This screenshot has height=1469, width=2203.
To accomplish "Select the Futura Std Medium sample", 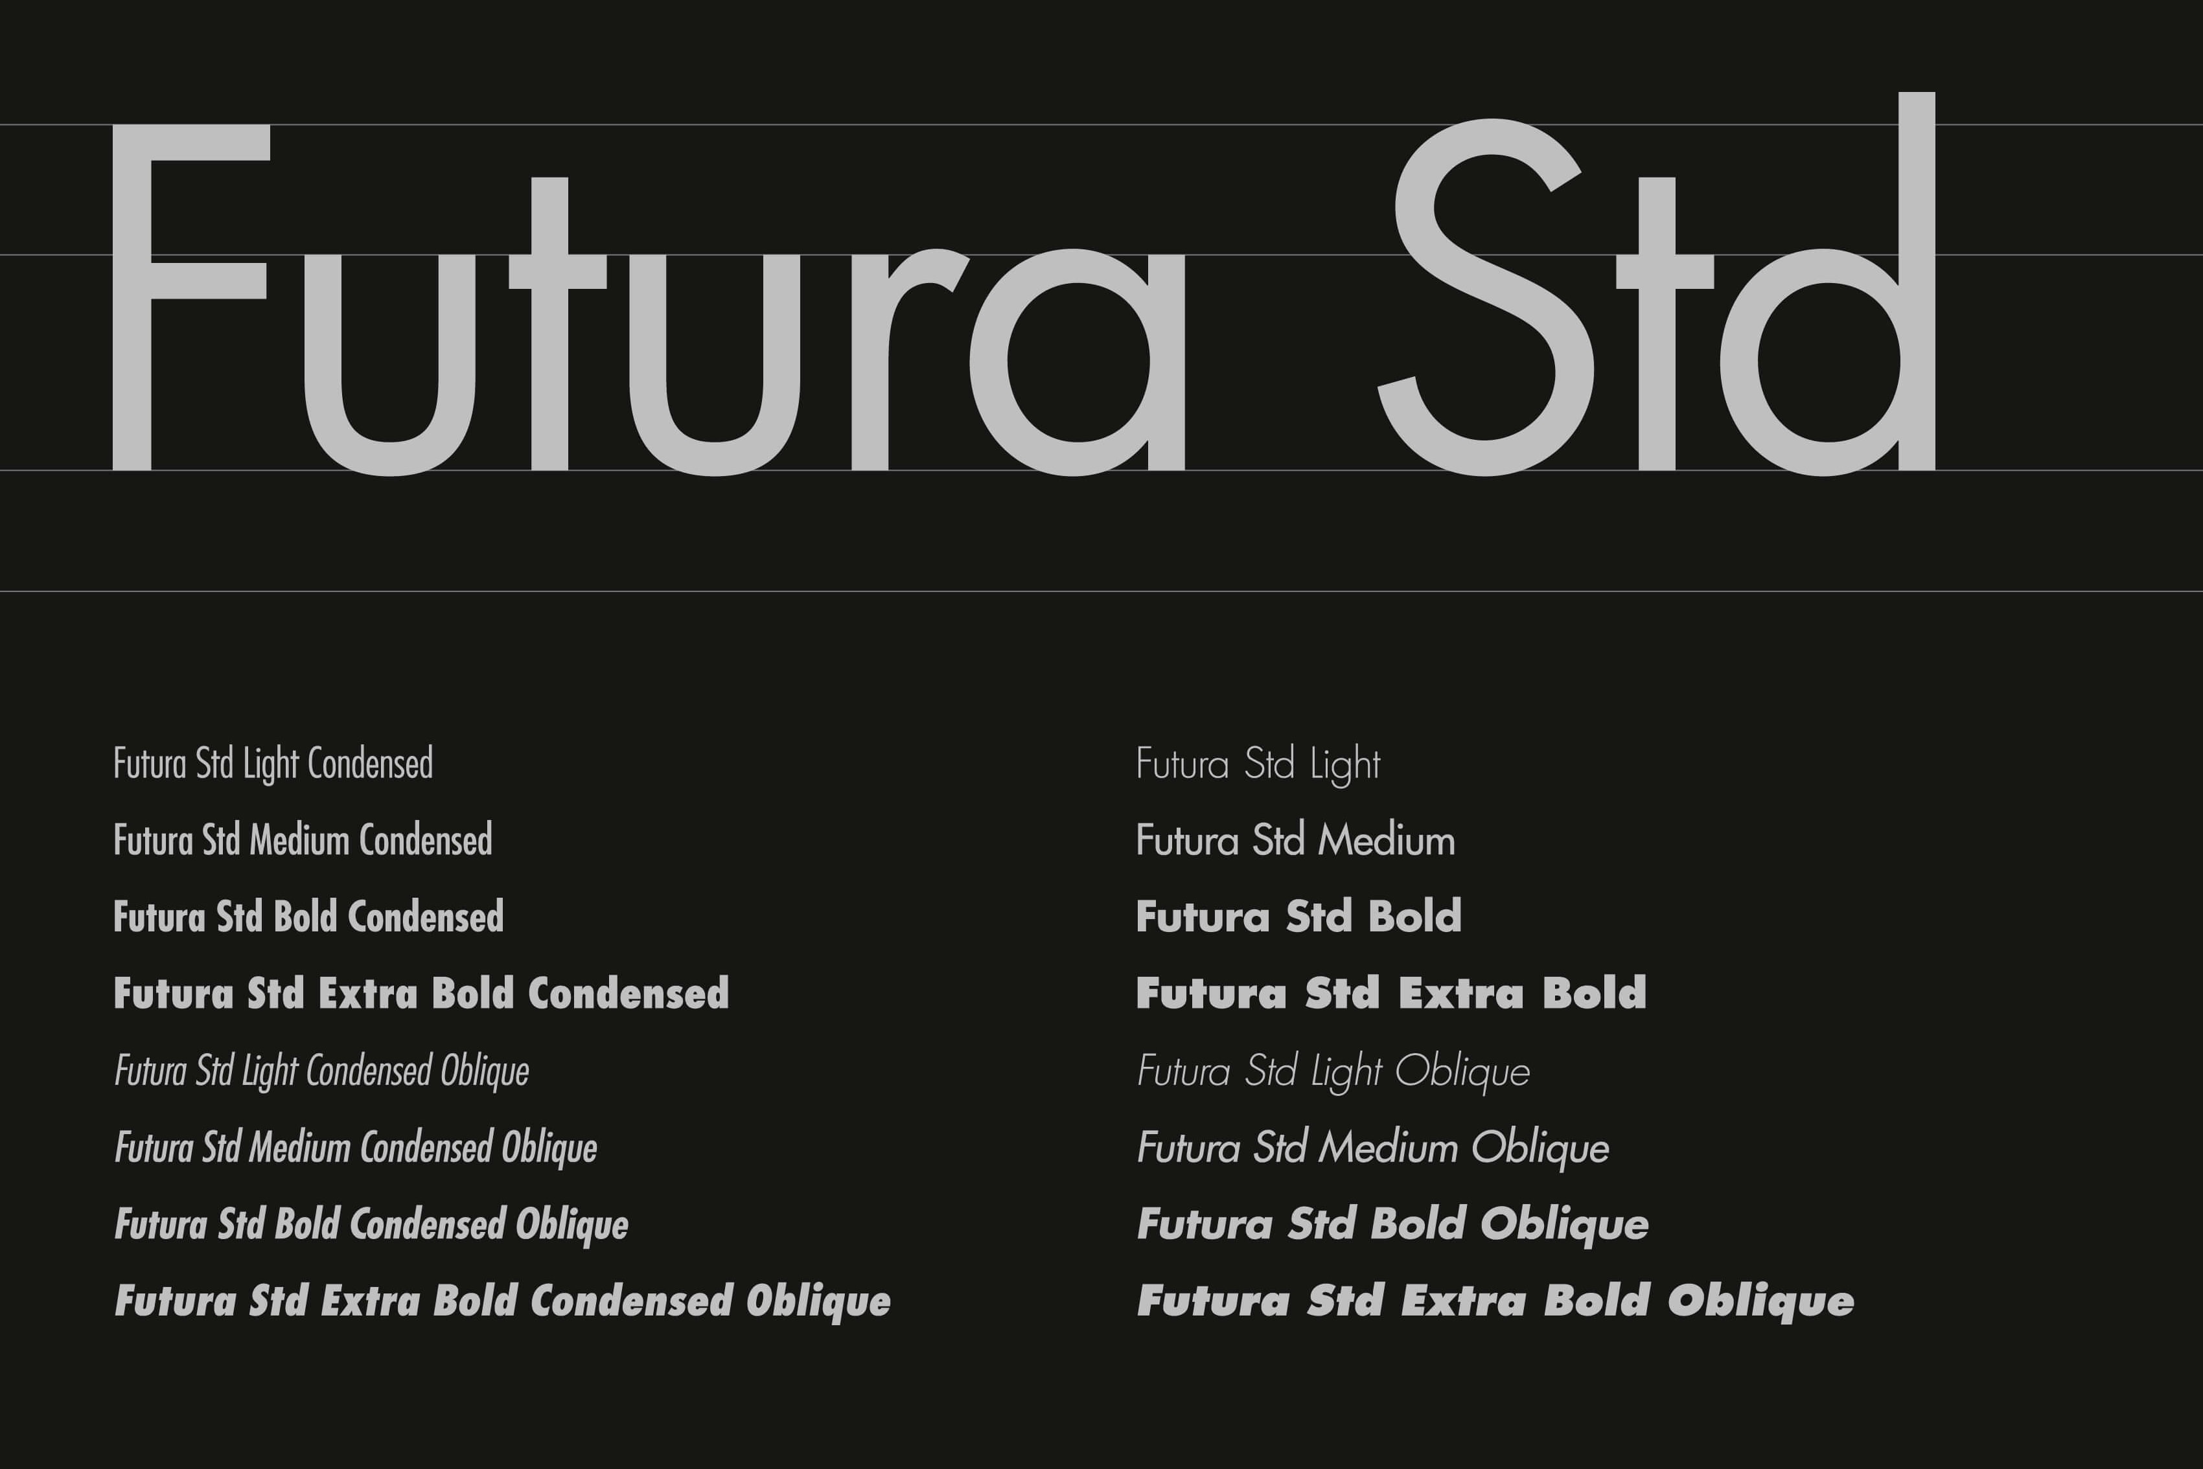I will pos(1295,840).
